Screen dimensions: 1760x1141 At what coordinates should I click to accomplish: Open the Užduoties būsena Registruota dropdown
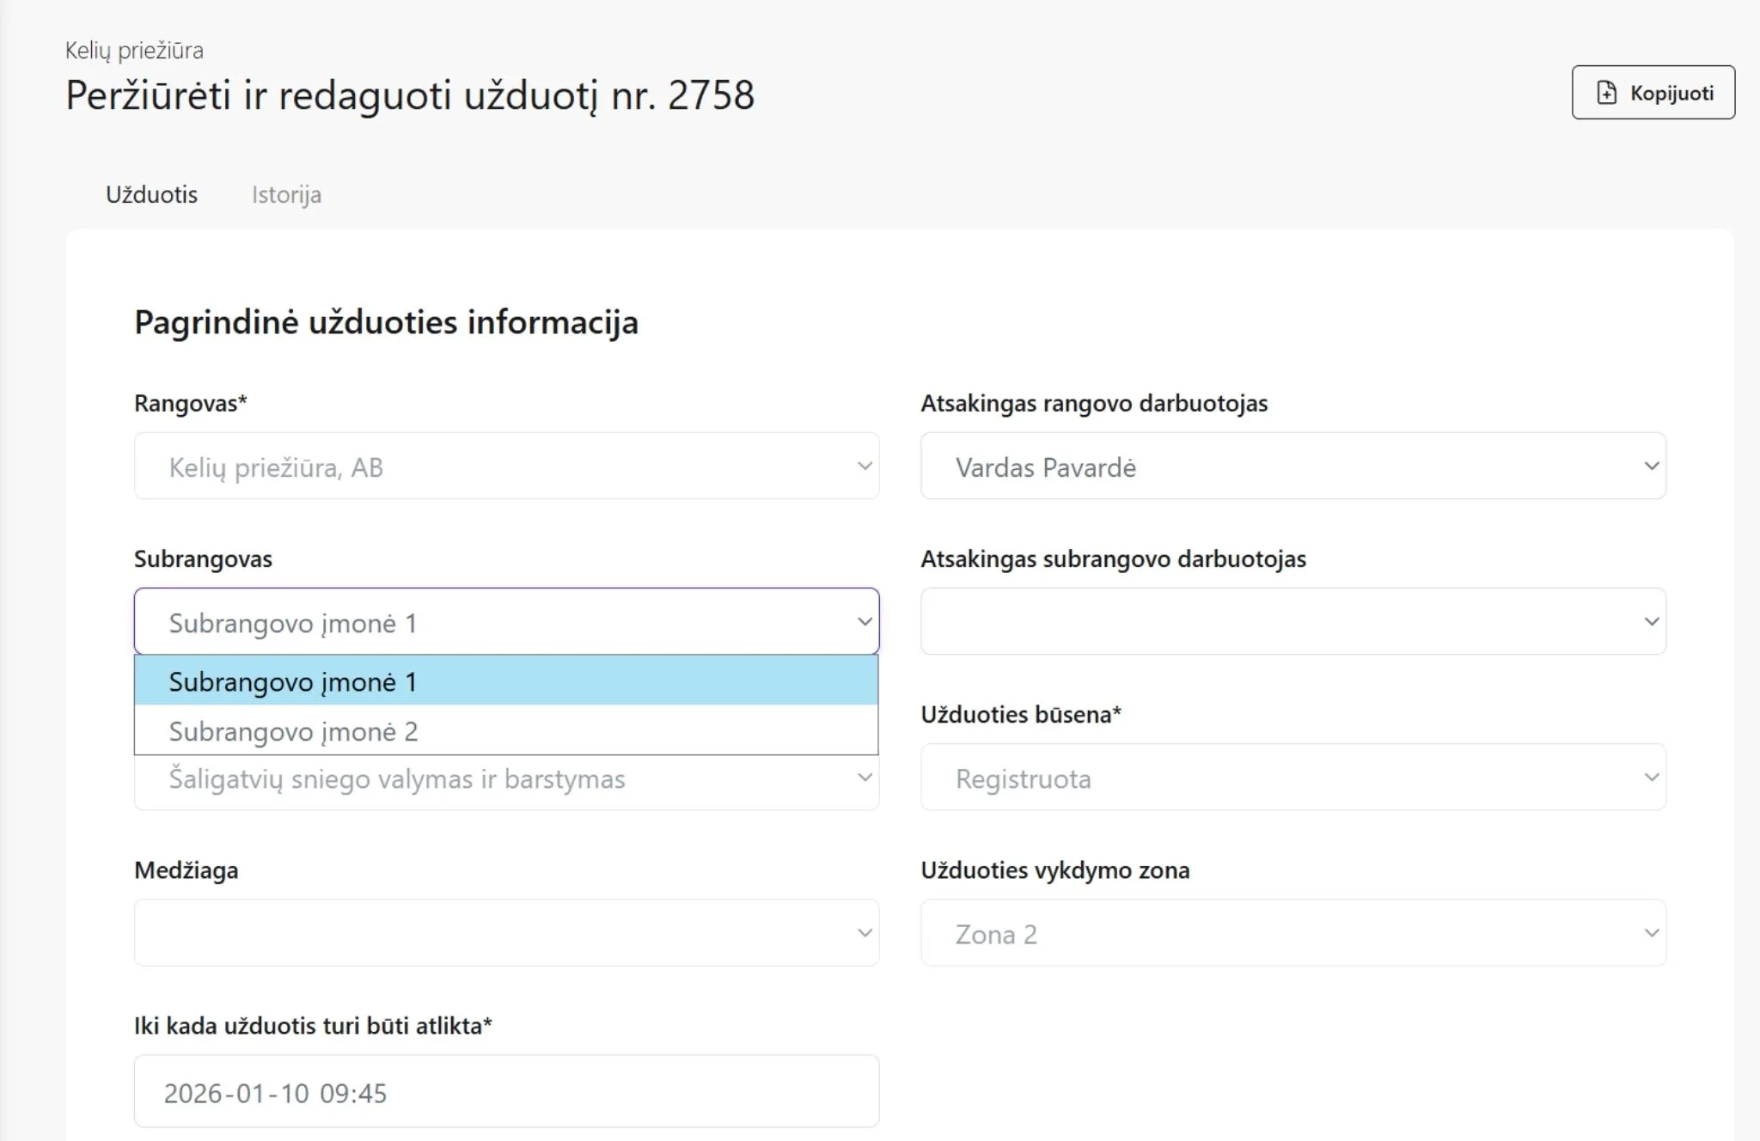[x=1292, y=778]
